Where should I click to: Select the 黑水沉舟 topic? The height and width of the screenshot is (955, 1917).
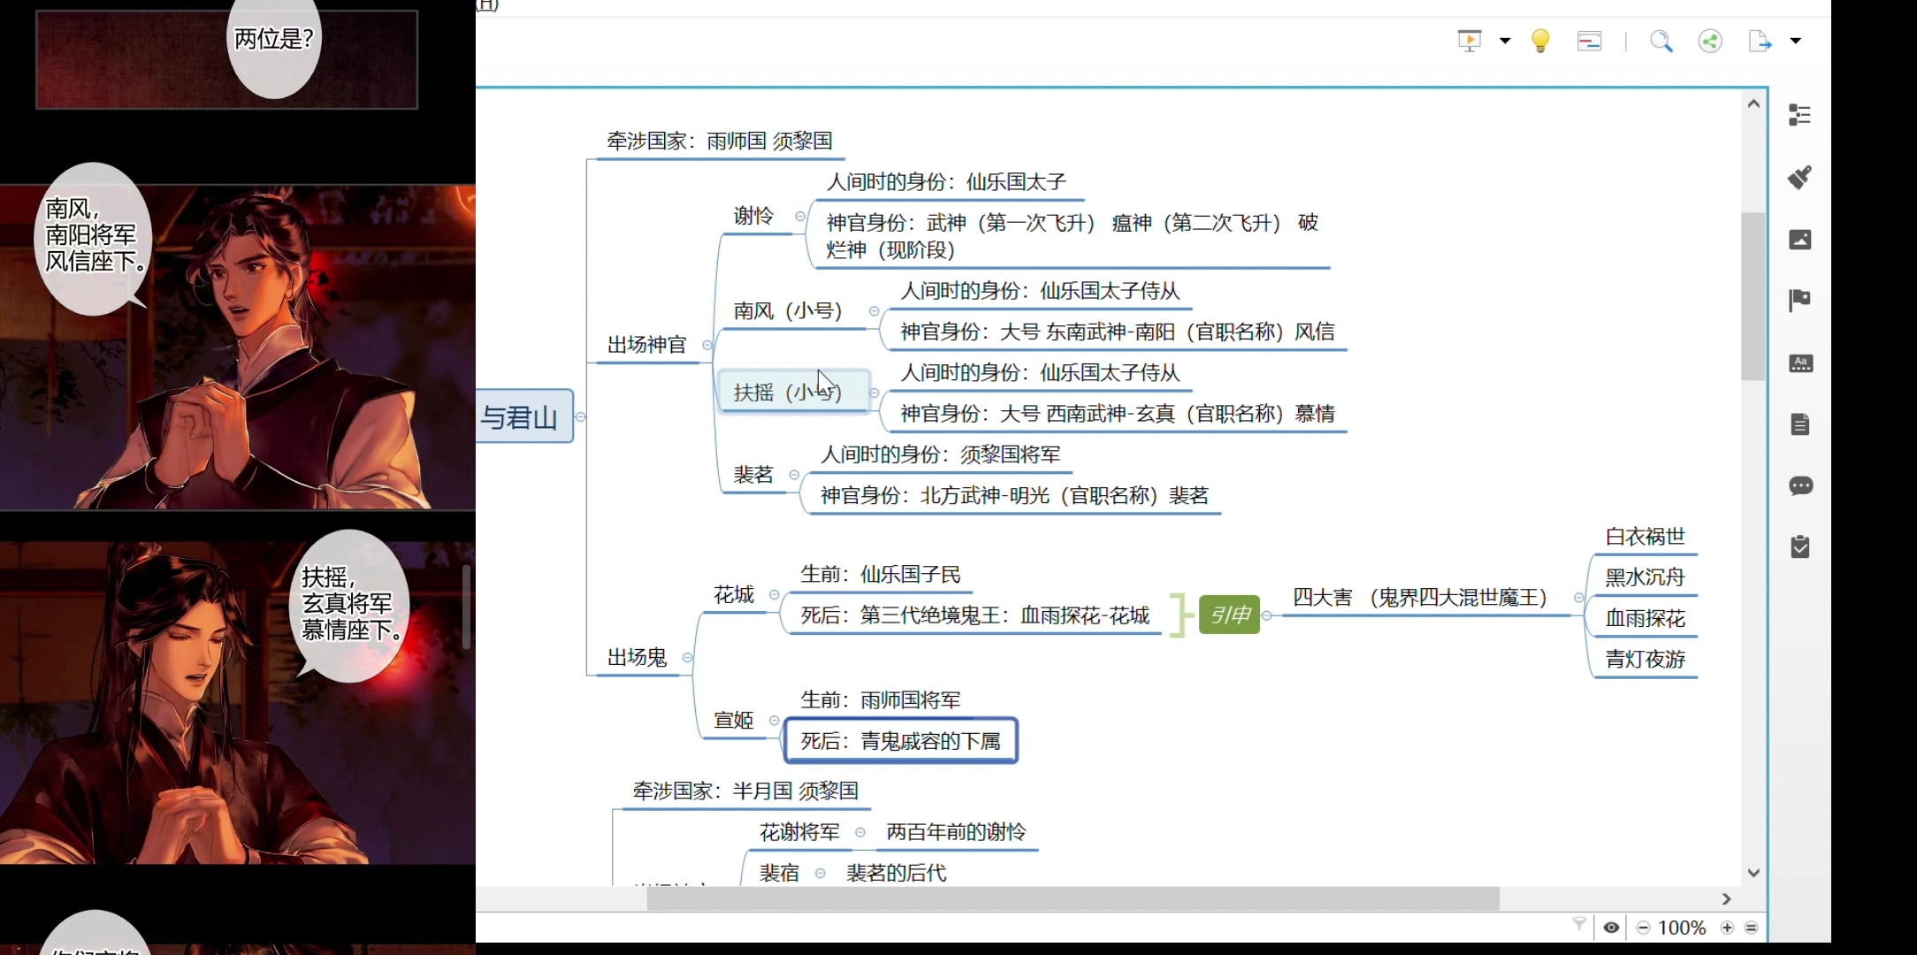(1646, 577)
